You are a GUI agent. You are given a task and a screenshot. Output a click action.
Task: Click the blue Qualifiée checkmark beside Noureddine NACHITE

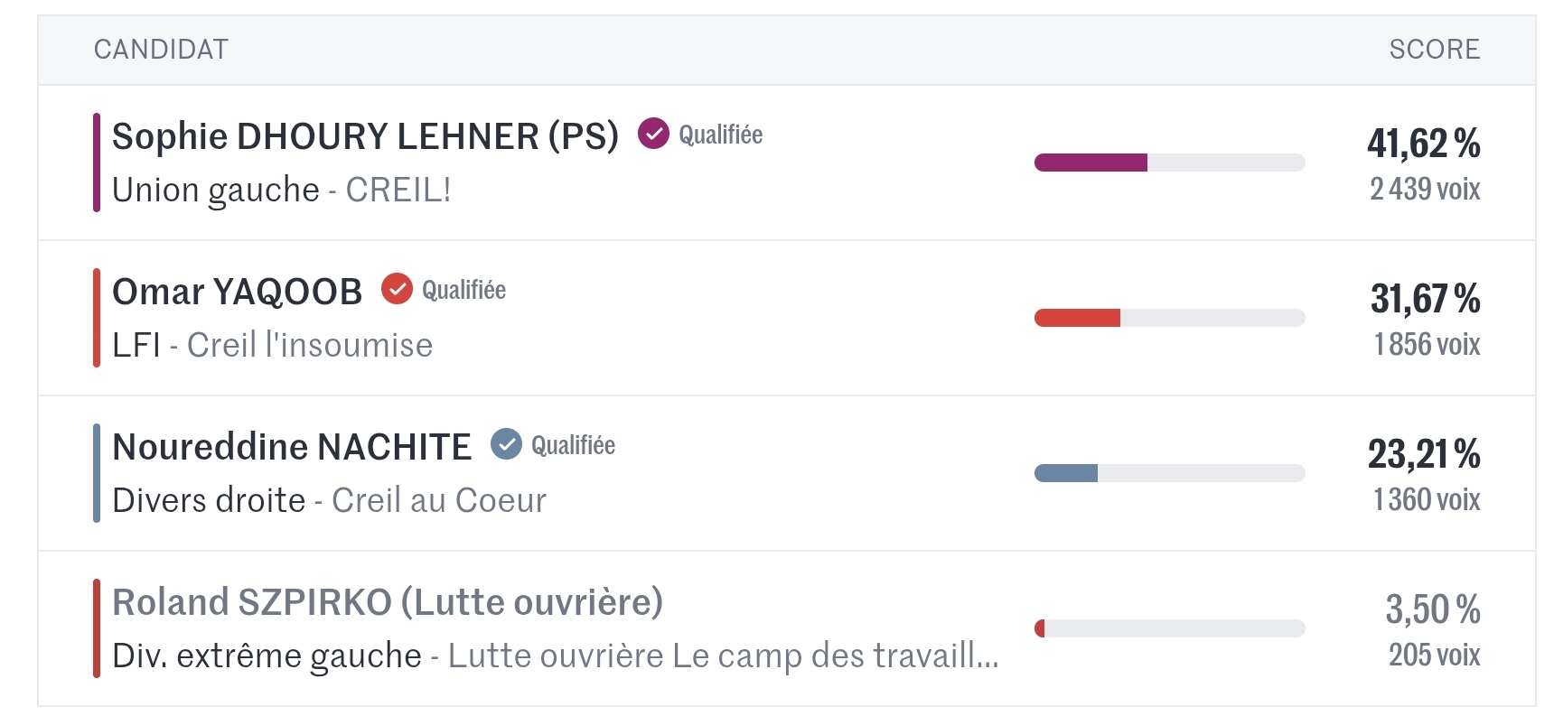(x=506, y=444)
